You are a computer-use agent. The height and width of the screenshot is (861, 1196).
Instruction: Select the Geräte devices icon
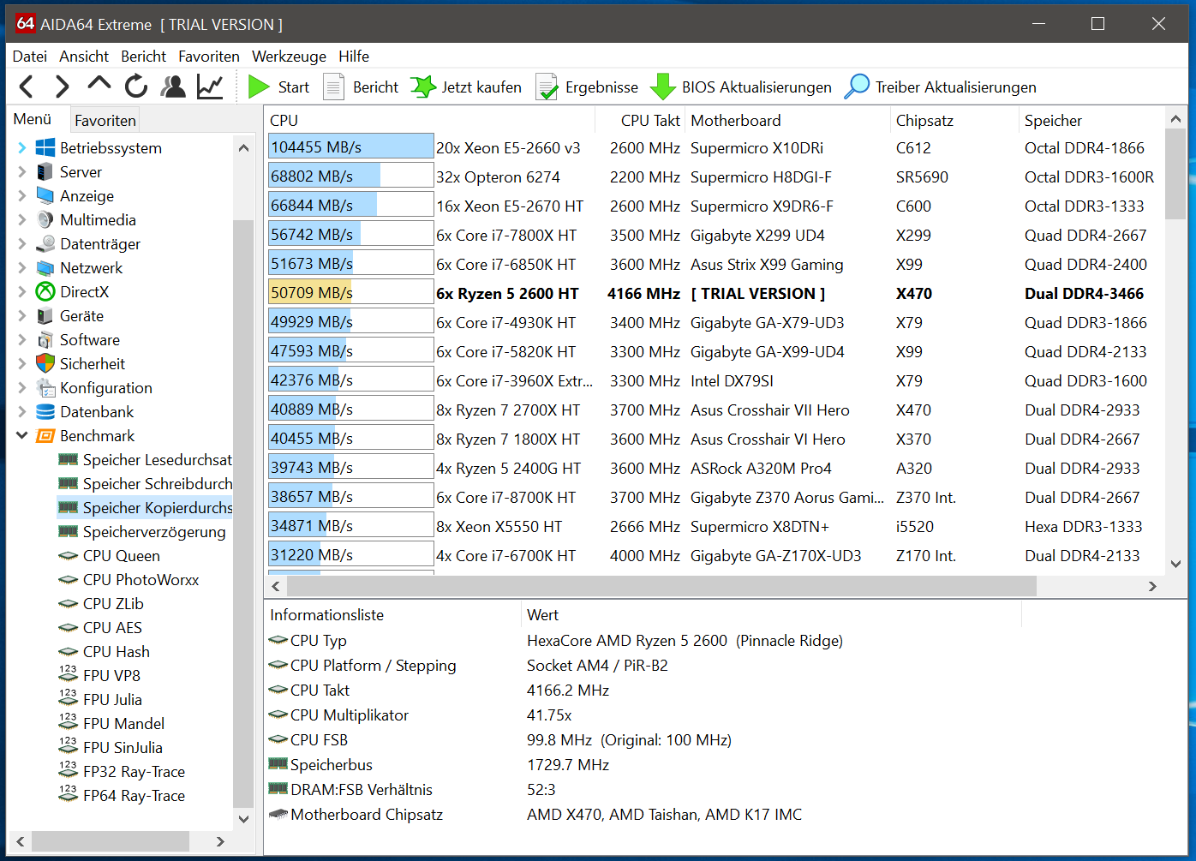point(45,315)
